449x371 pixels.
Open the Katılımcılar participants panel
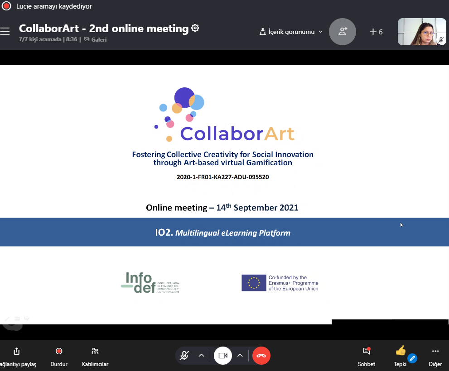coord(95,357)
